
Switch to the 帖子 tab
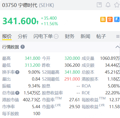pyautogui.click(x=101, y=36)
